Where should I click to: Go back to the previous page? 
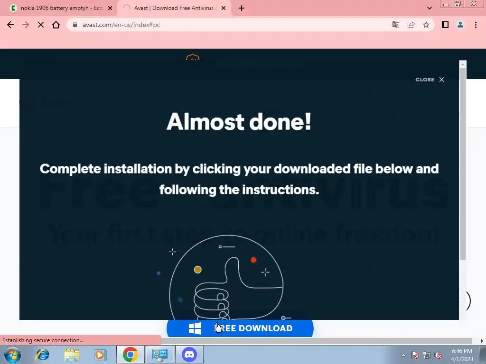point(10,25)
